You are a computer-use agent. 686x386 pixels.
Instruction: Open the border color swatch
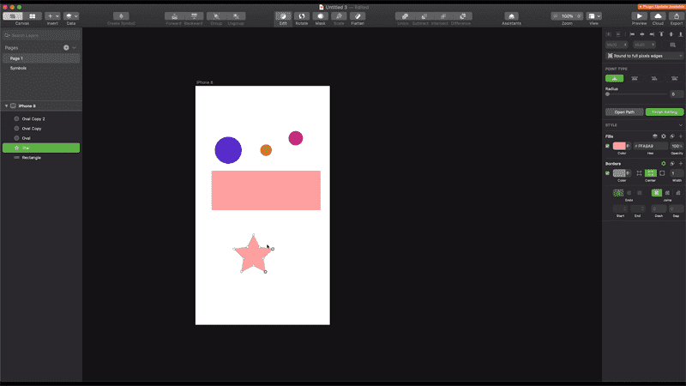[619, 173]
